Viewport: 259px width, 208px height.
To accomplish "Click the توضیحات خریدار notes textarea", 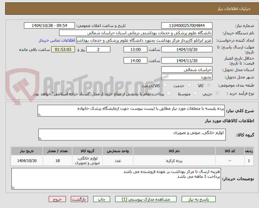I will (x=116, y=179).
